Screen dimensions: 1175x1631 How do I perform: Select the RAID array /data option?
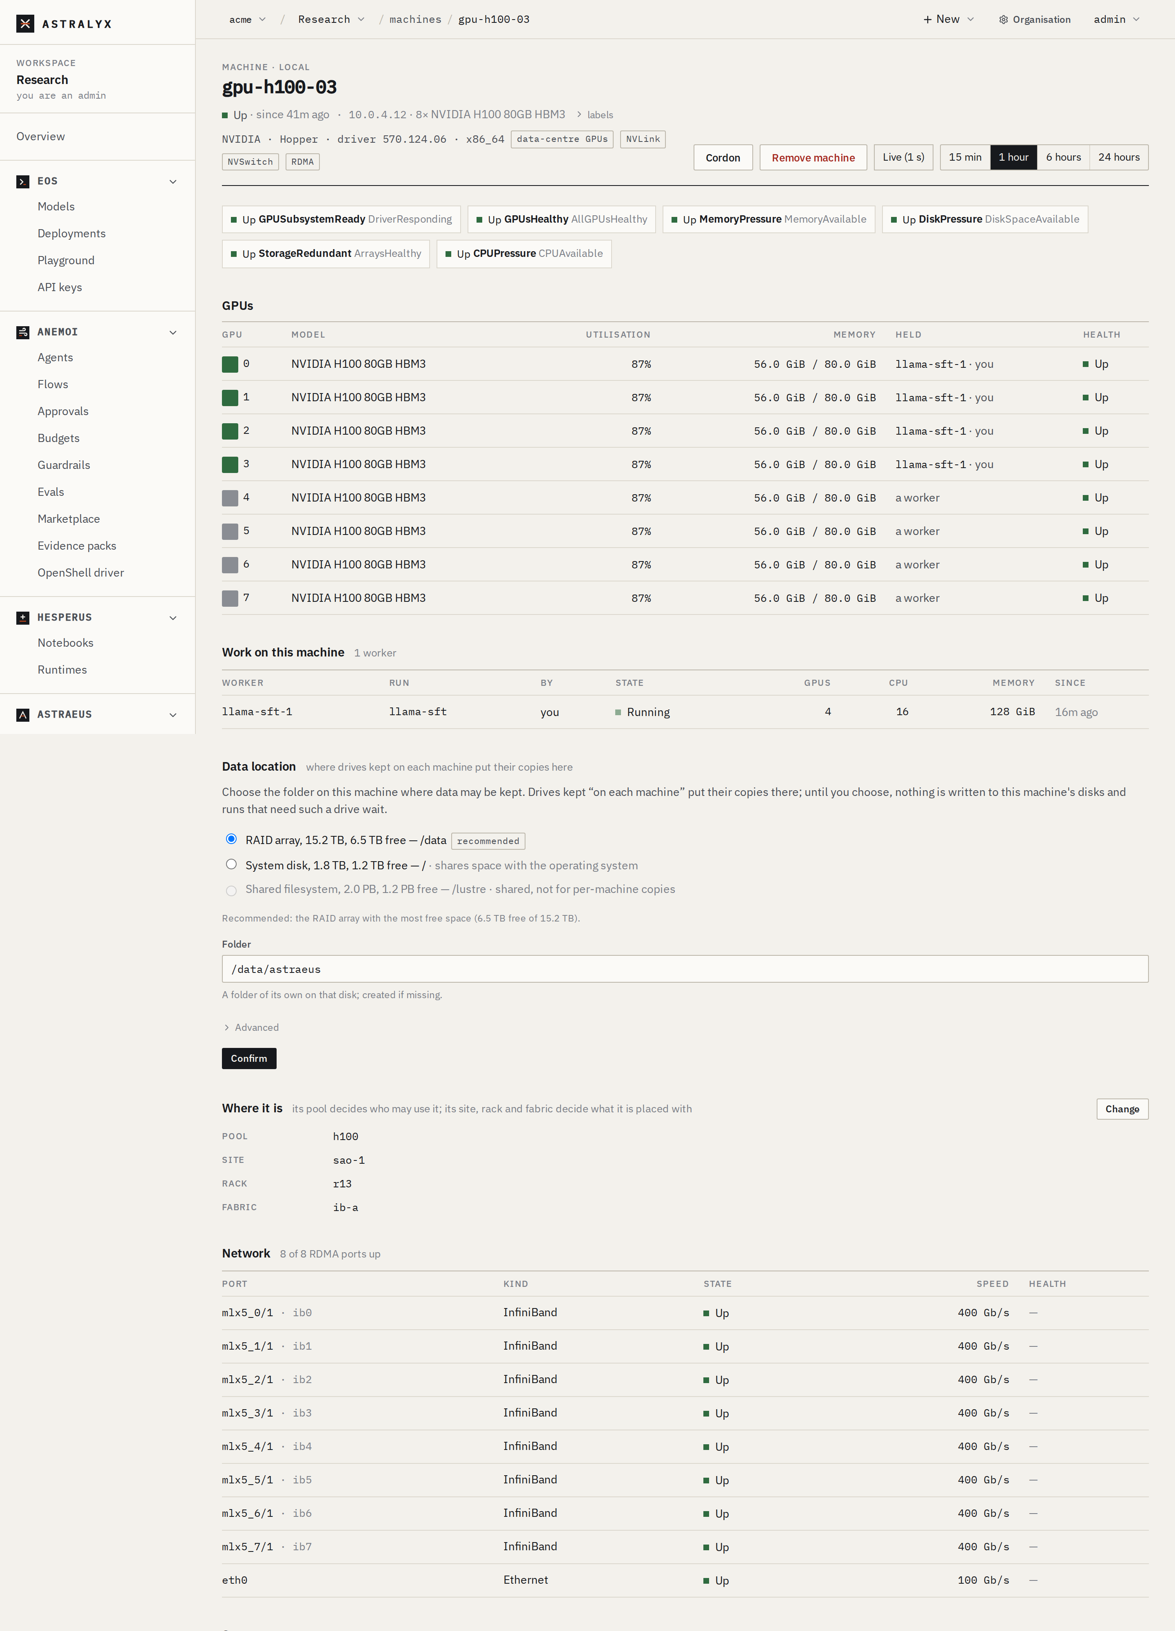tap(231, 839)
